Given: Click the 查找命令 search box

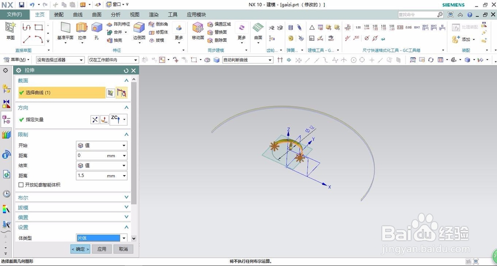Looking at the screenshot, I should (x=420, y=14).
